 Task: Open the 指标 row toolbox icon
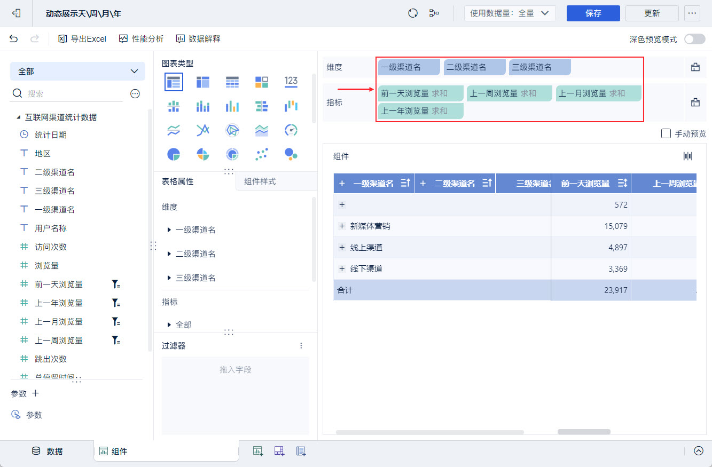[x=695, y=102]
